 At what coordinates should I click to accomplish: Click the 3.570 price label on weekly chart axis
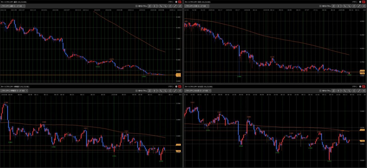[178, 74]
